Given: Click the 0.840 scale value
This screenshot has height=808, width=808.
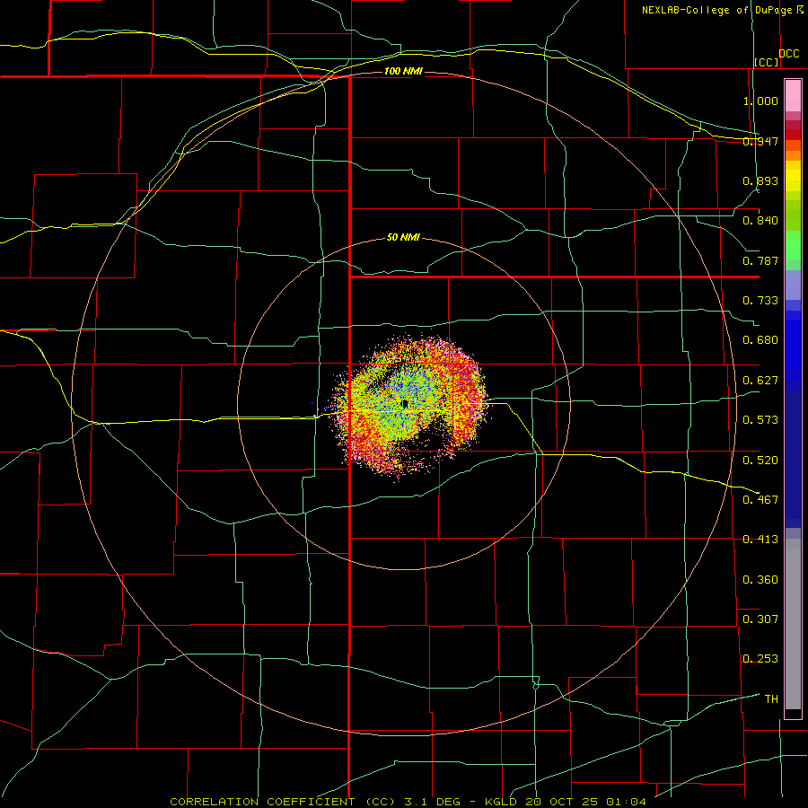Looking at the screenshot, I should (x=760, y=221).
